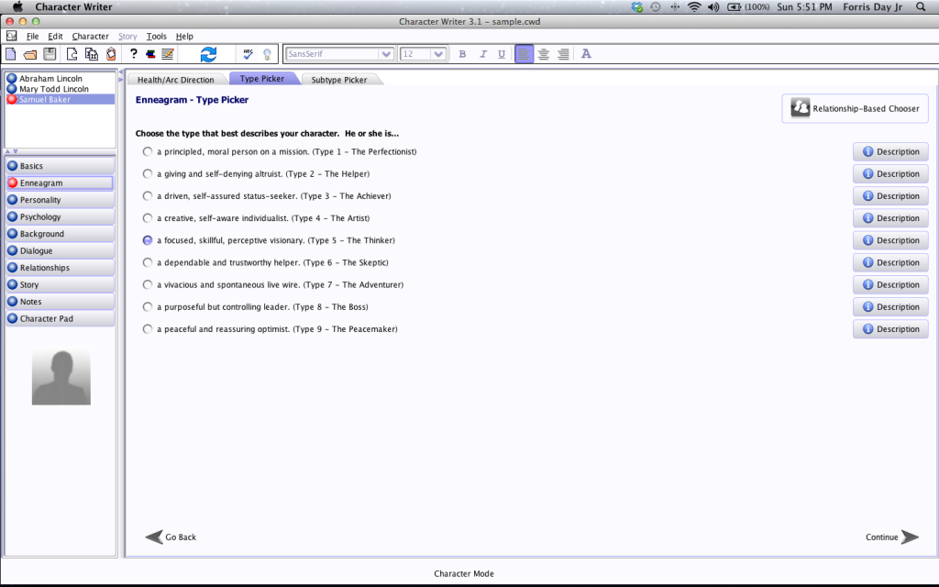Screen dimensions: 939x587
Task: Show Description for Type 1 Perfectionist
Action: (x=890, y=151)
